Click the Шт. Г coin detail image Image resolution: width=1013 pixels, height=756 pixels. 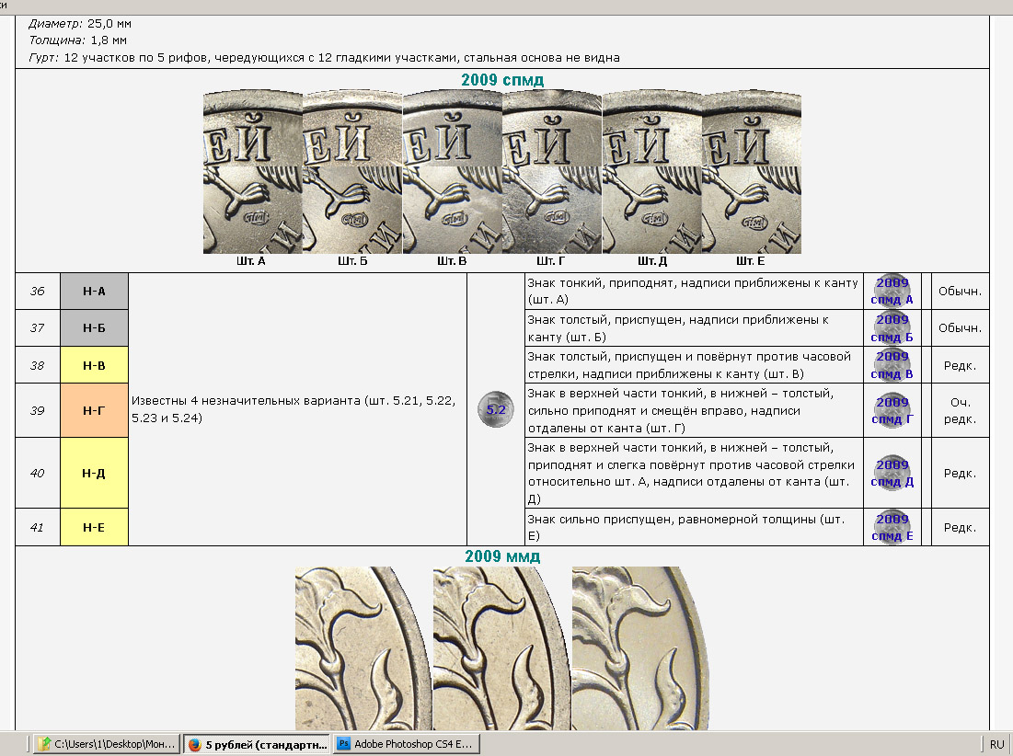pos(552,171)
